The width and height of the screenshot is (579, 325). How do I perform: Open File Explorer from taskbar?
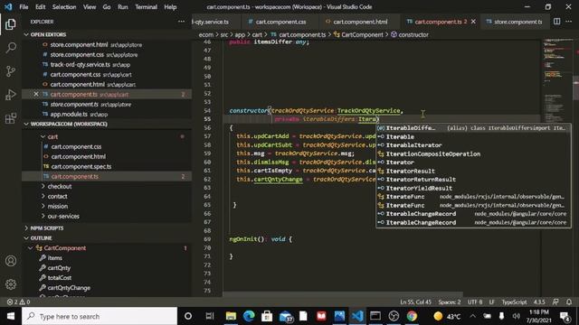click(231, 316)
